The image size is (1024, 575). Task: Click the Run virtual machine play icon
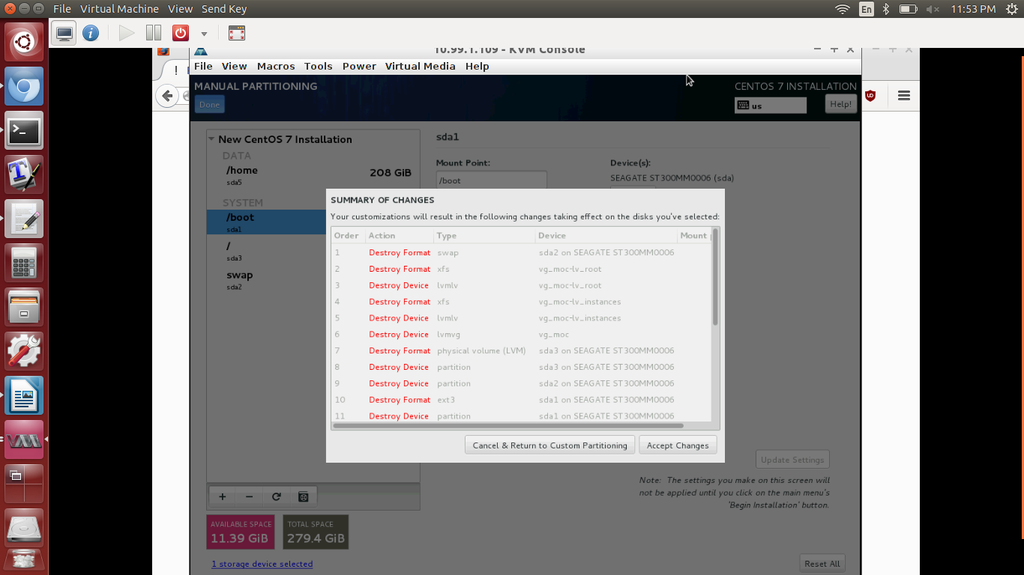(x=127, y=33)
